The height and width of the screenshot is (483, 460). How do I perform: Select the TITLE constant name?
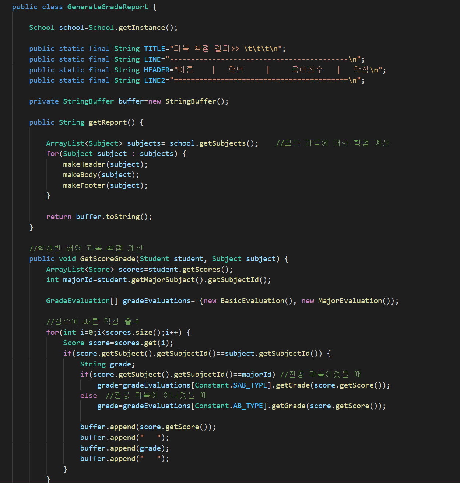coord(155,49)
